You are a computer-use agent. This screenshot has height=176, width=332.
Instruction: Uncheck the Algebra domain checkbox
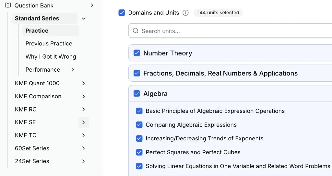coord(137,93)
